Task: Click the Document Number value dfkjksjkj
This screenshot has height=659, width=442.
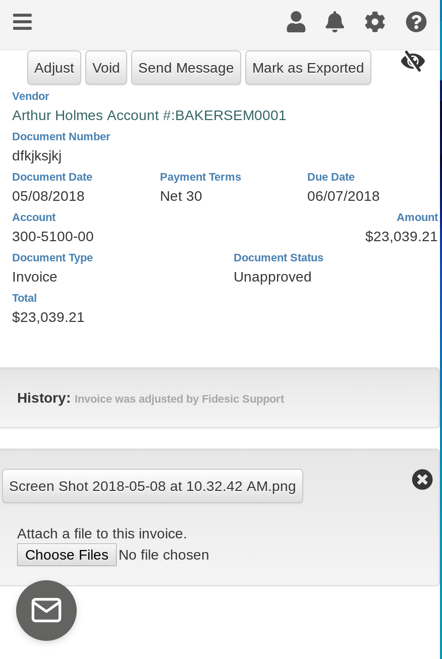Action: click(x=37, y=156)
